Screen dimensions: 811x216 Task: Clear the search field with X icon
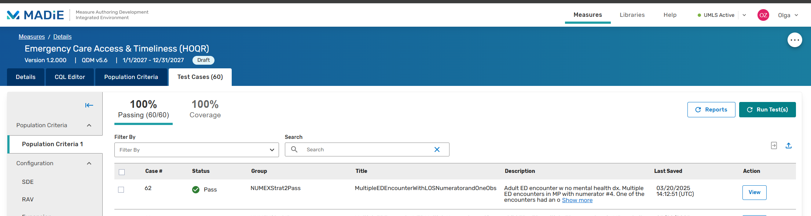437,149
